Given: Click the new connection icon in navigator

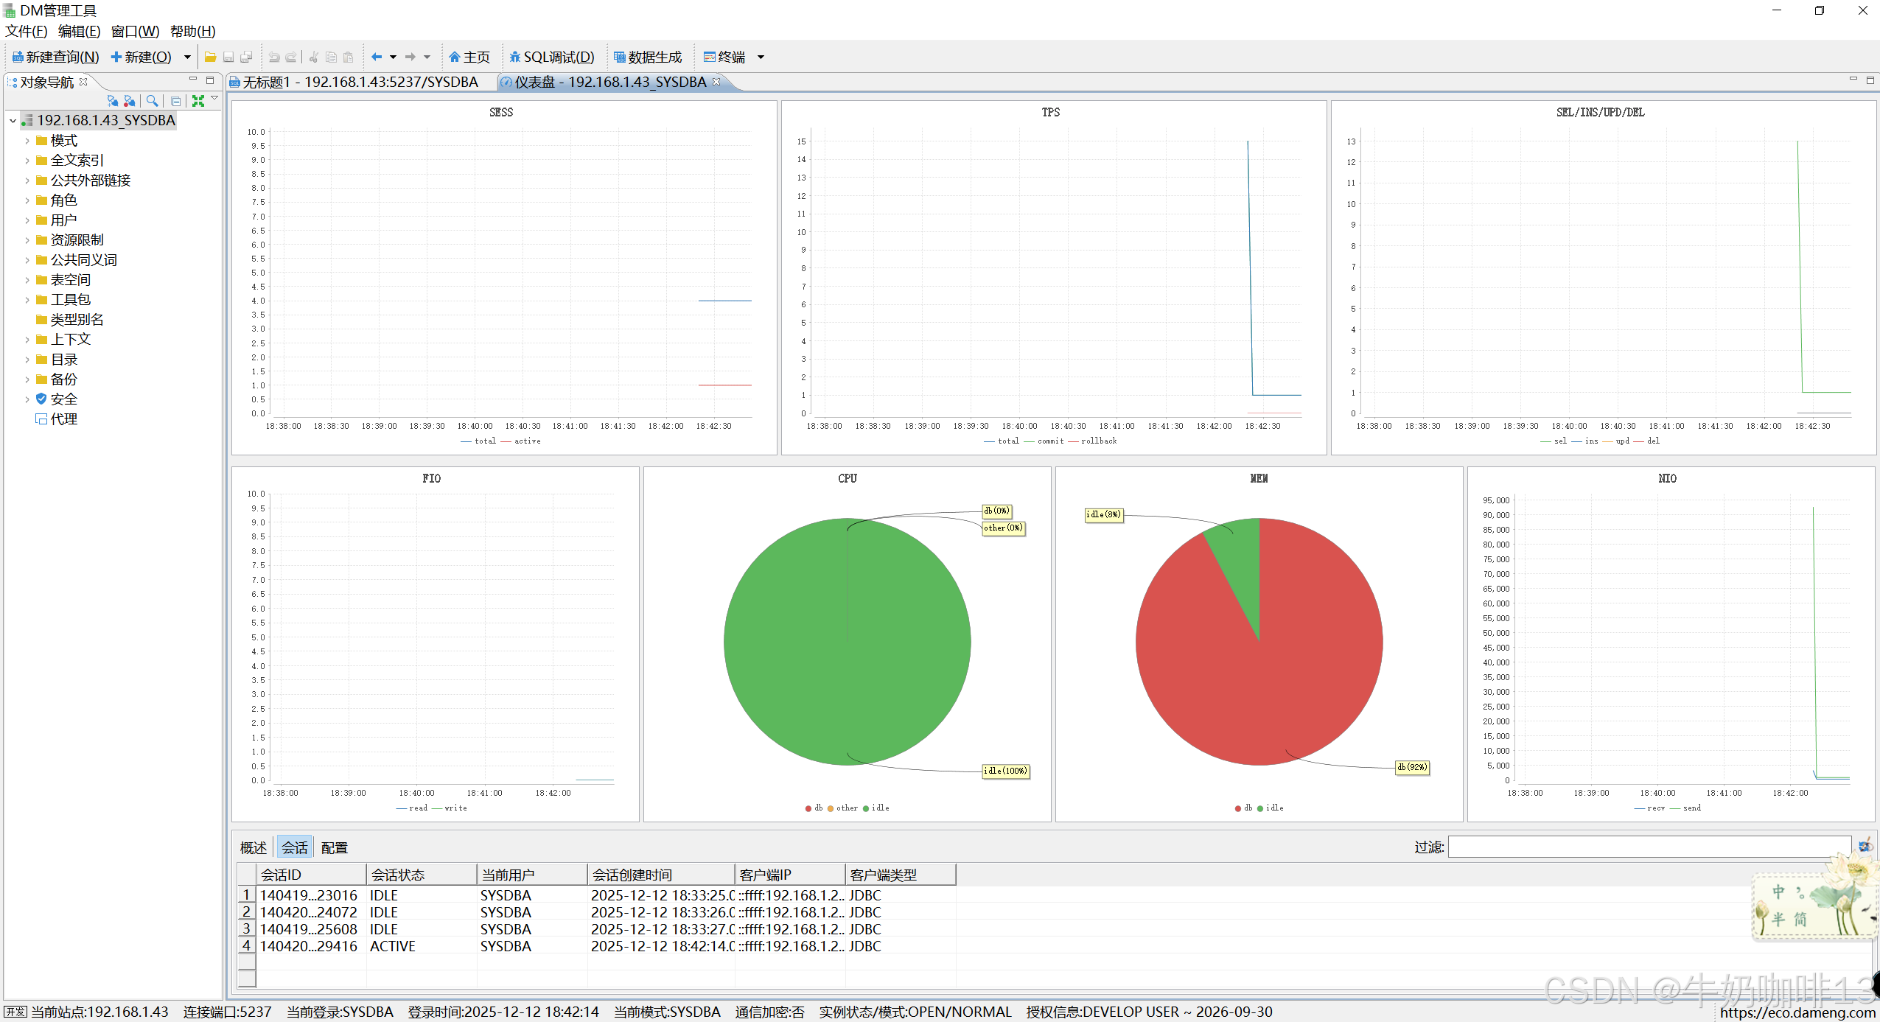Looking at the screenshot, I should pyautogui.click(x=112, y=101).
